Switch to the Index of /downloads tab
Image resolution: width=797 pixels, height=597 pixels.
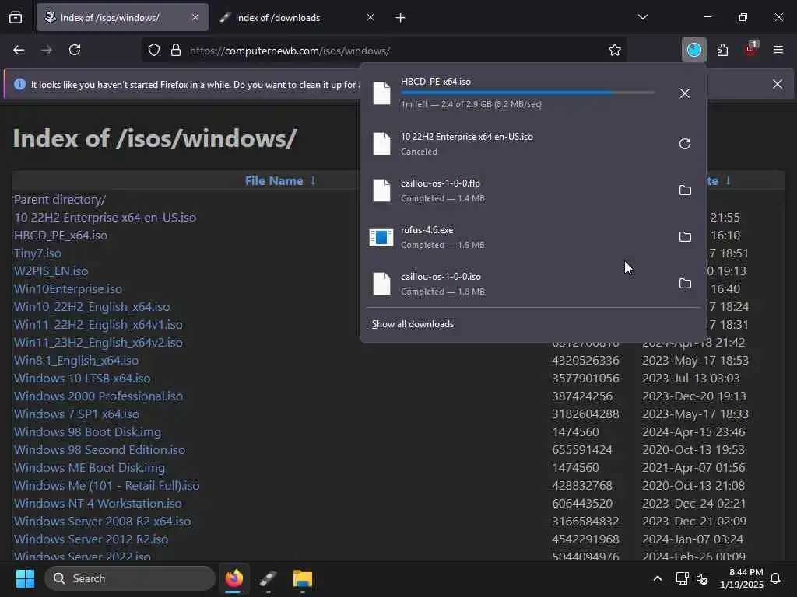297,17
